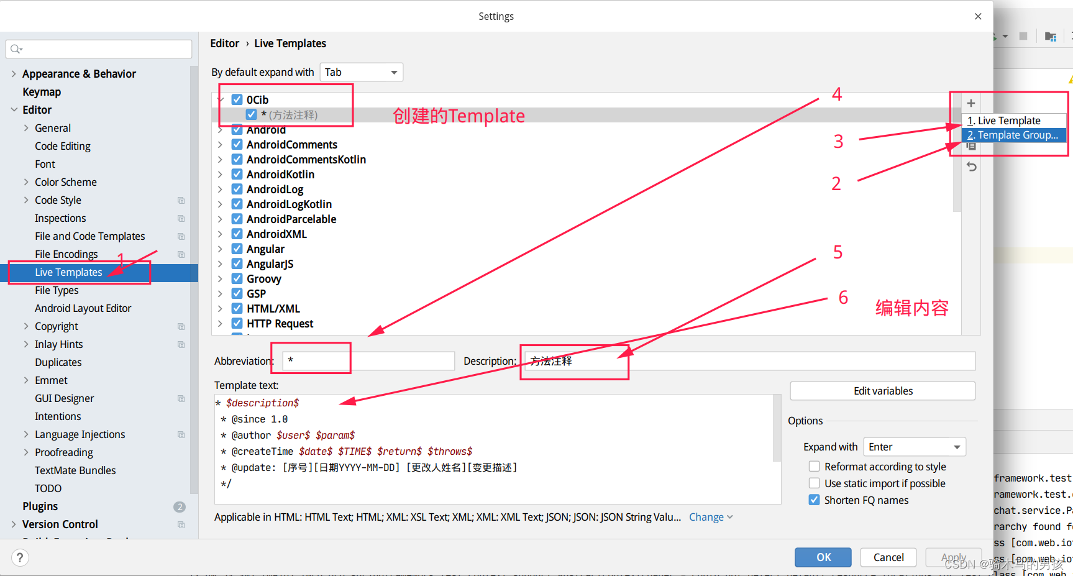This screenshot has width=1073, height=576.
Task: Click the plus add template icon
Action: [971, 103]
